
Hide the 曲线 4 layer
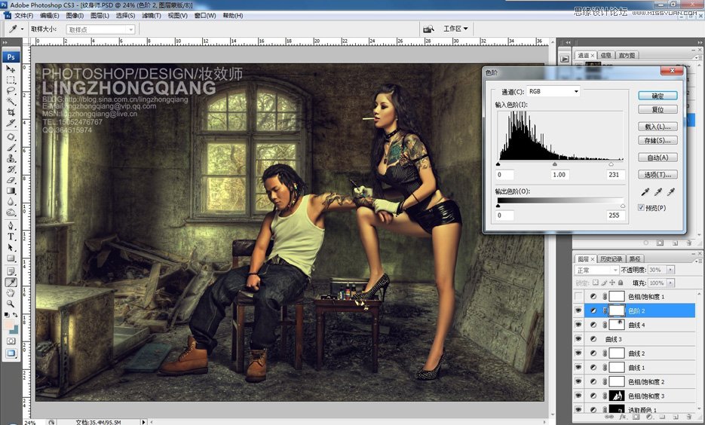coord(578,325)
